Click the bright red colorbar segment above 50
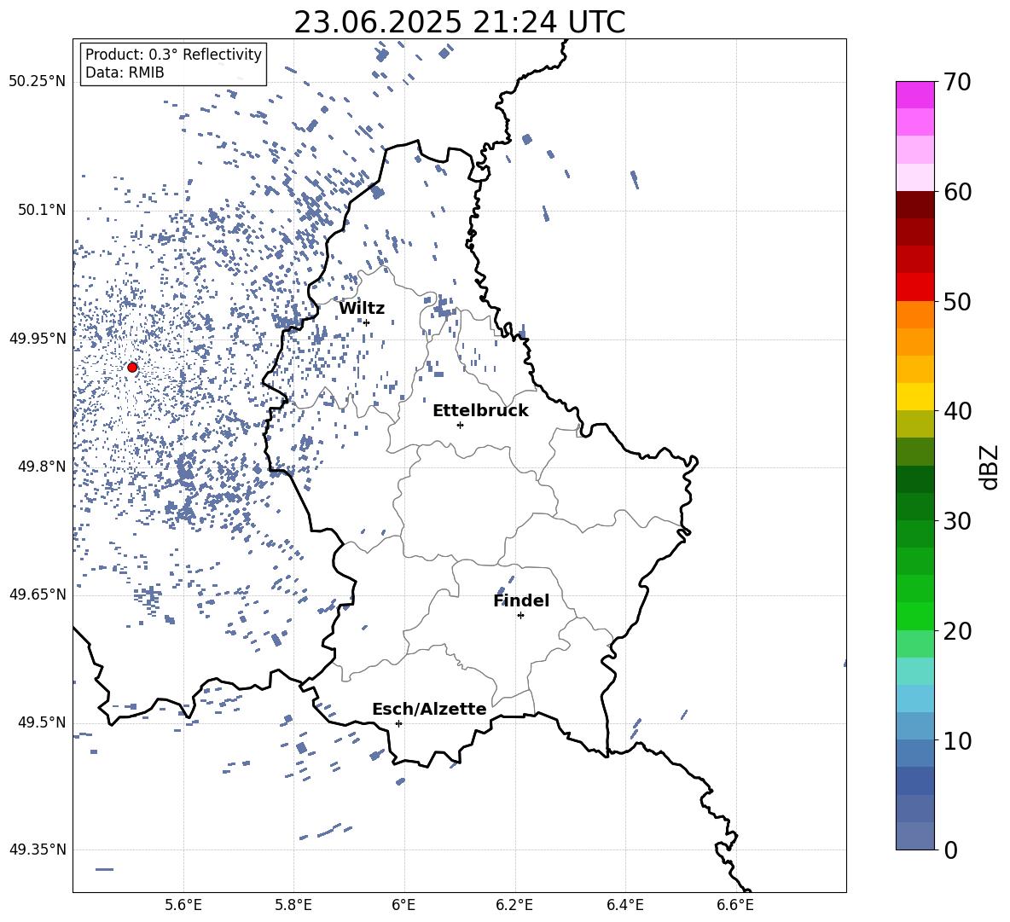 (x=914, y=287)
